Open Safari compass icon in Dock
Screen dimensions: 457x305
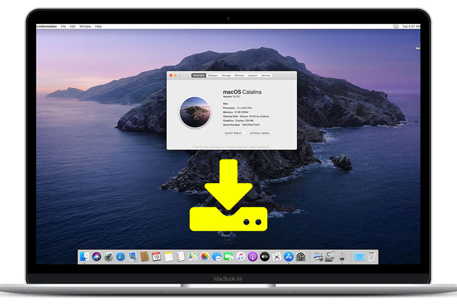[x=120, y=257]
